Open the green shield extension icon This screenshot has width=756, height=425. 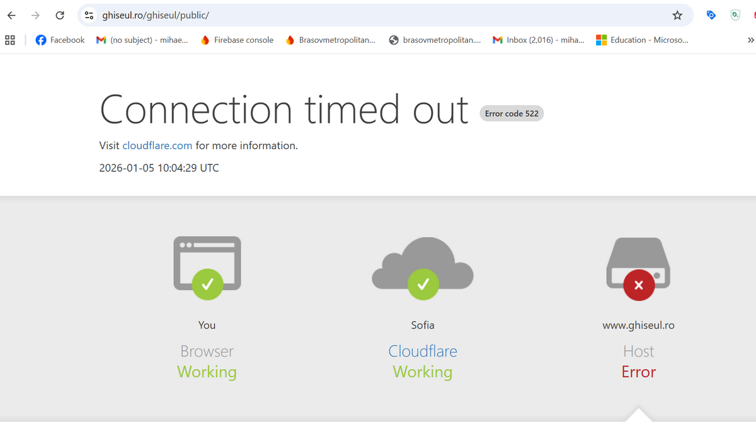pos(735,15)
